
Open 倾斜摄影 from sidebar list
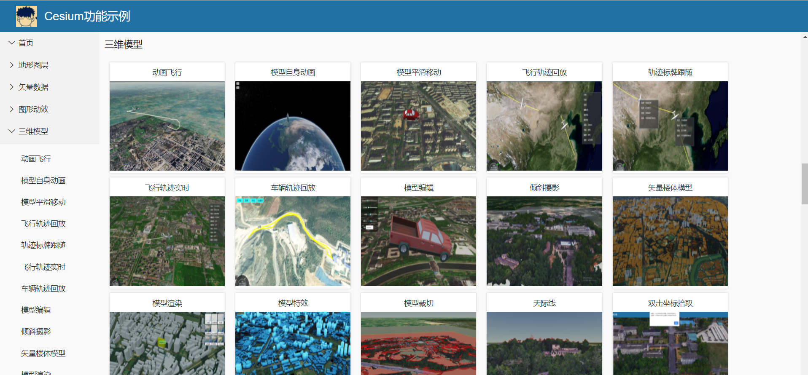(36, 332)
